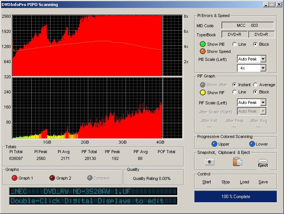The width and height of the screenshot is (284, 214).
Task: Select Line mode for PIE graph
Action: [x=235, y=44]
